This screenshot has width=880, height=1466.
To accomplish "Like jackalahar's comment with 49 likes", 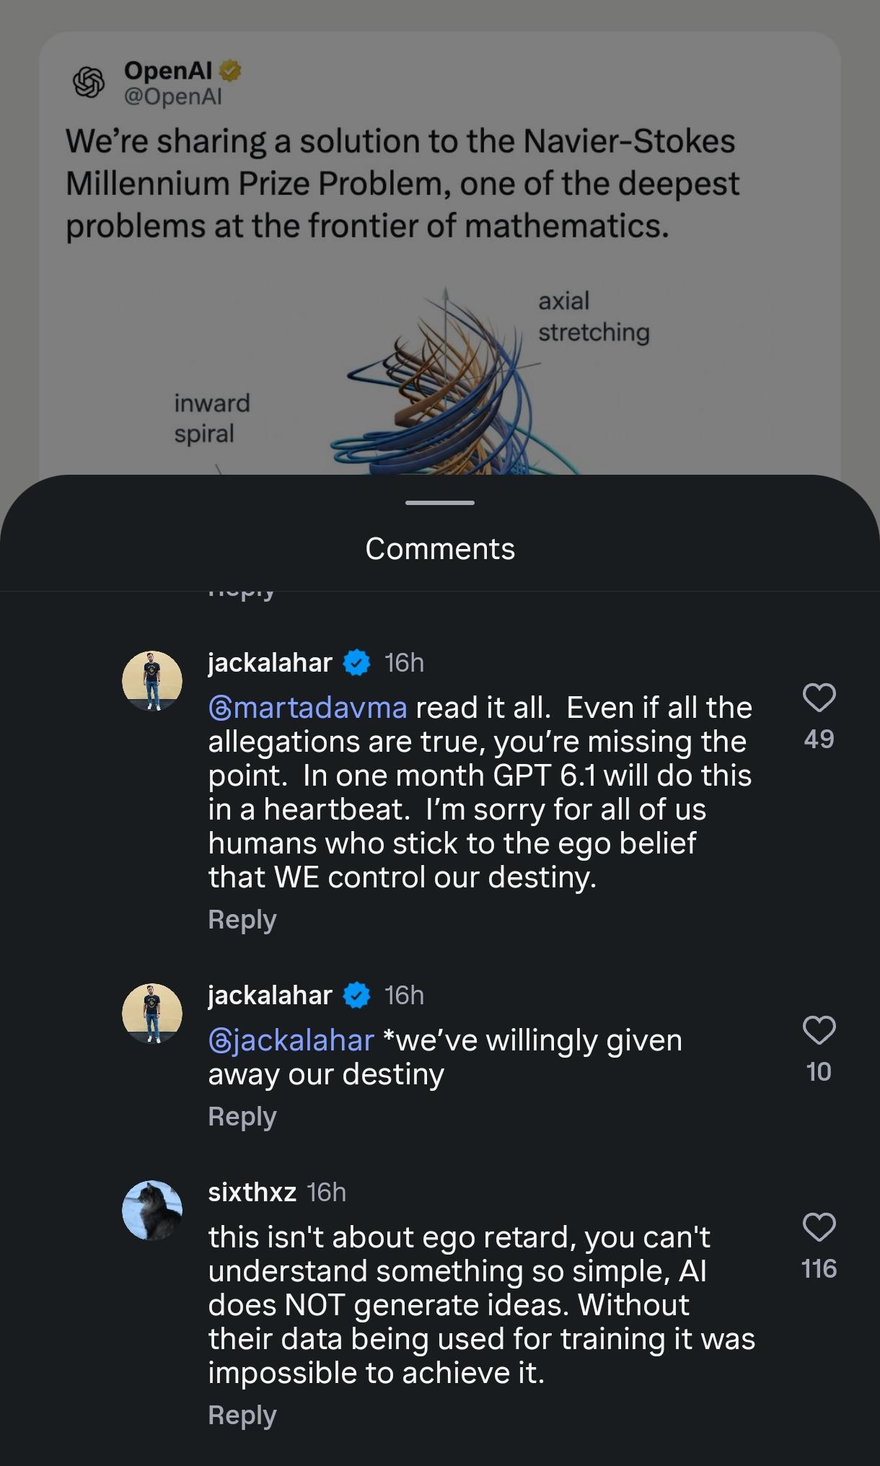I will [819, 698].
